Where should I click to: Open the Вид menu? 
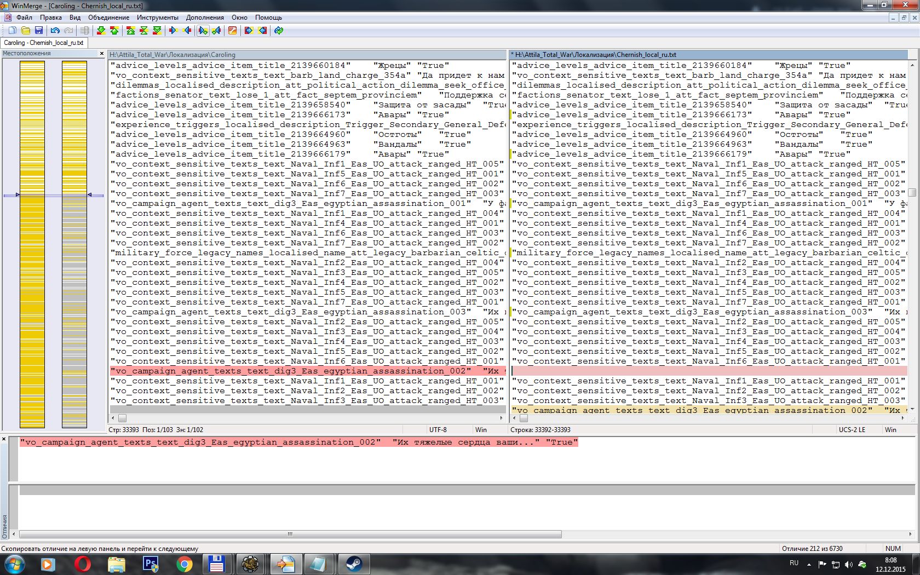pos(75,18)
